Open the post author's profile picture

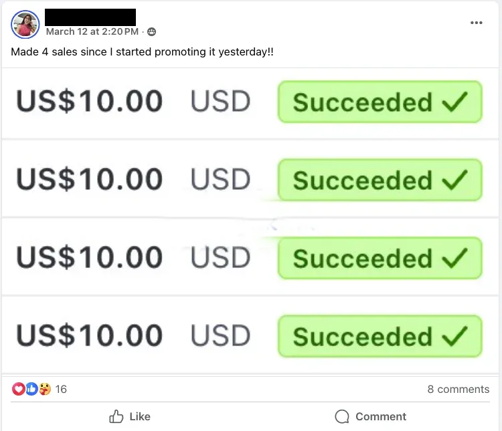[25, 25]
